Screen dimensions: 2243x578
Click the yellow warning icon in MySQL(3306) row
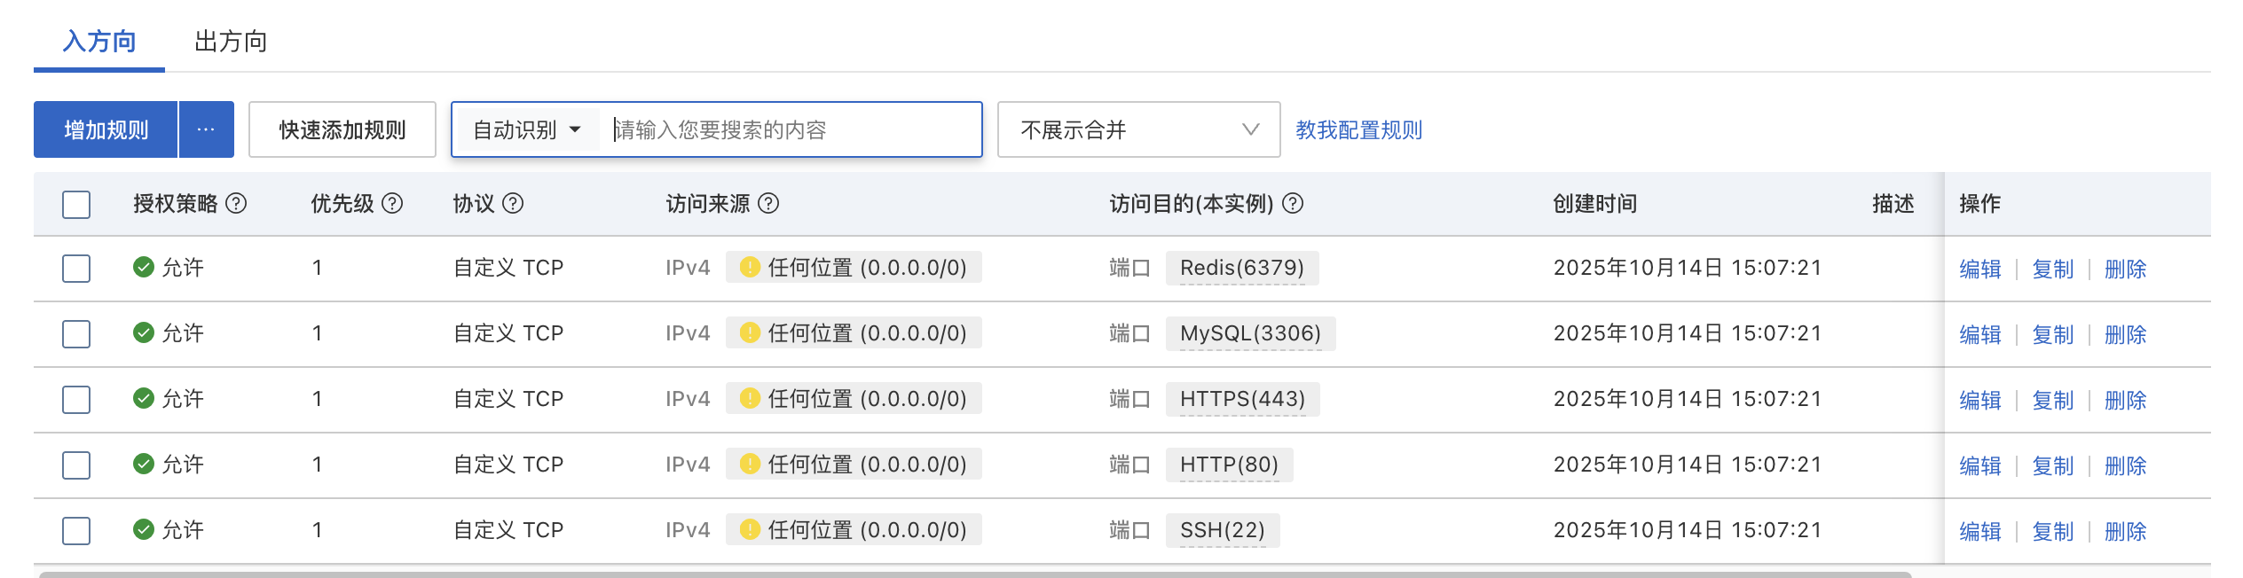click(x=750, y=332)
